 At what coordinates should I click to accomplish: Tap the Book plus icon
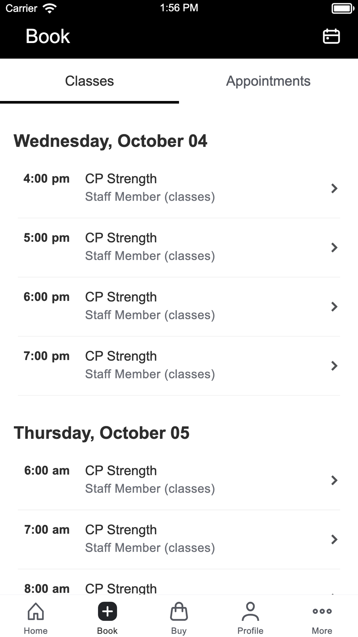pos(107,612)
